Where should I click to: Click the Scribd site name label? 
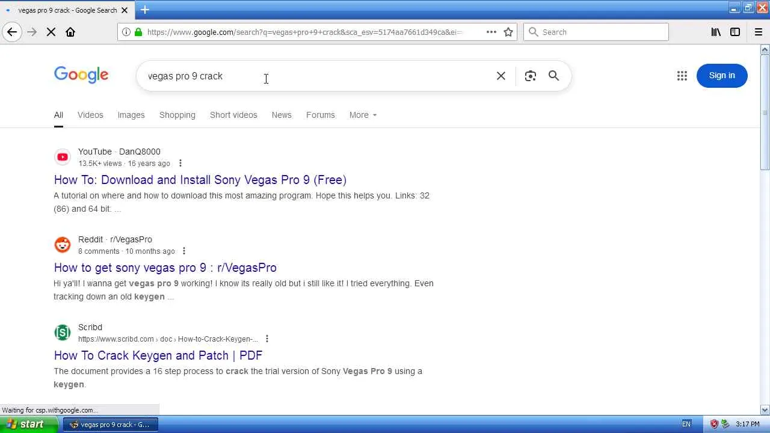[x=90, y=327]
